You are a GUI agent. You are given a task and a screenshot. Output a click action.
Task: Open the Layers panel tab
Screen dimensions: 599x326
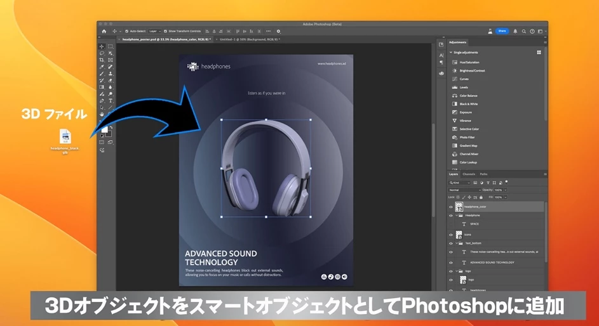[x=454, y=174]
